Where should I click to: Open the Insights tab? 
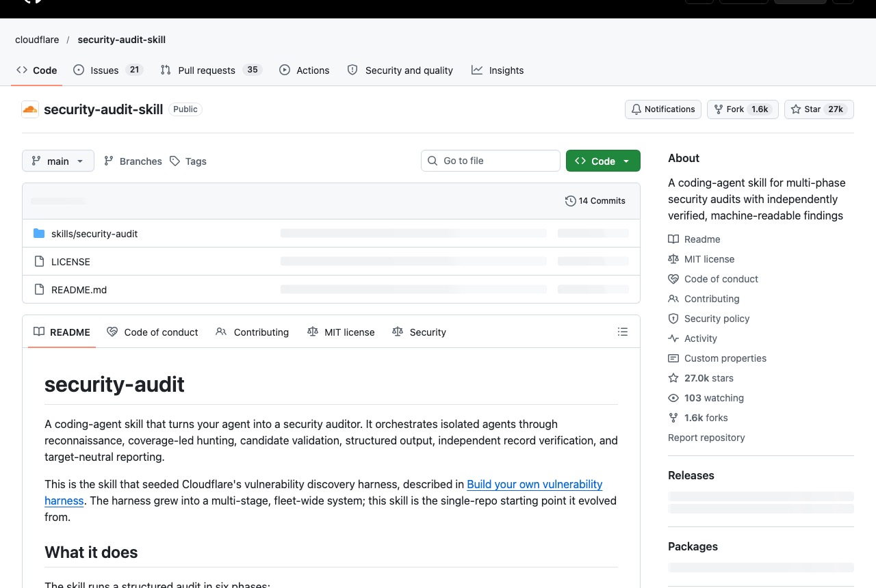(498, 70)
